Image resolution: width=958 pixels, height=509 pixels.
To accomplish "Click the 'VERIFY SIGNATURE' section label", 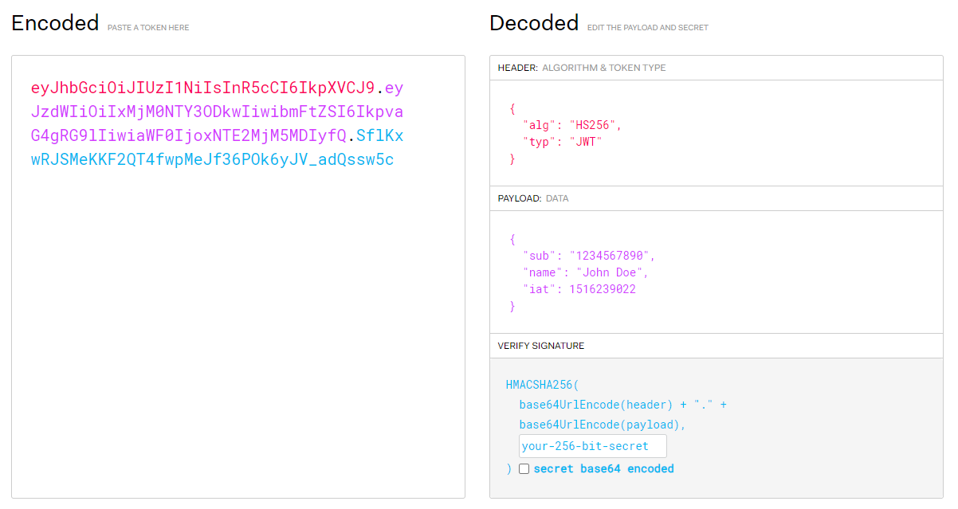I will pos(541,346).
